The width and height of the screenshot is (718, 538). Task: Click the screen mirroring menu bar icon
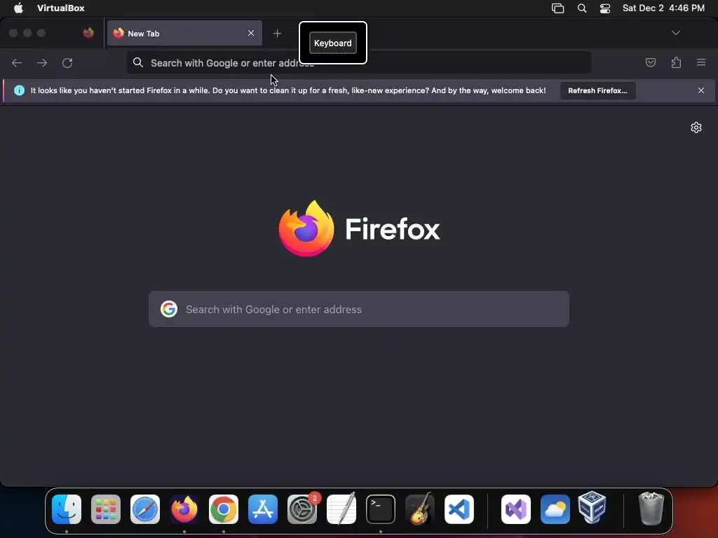click(557, 8)
